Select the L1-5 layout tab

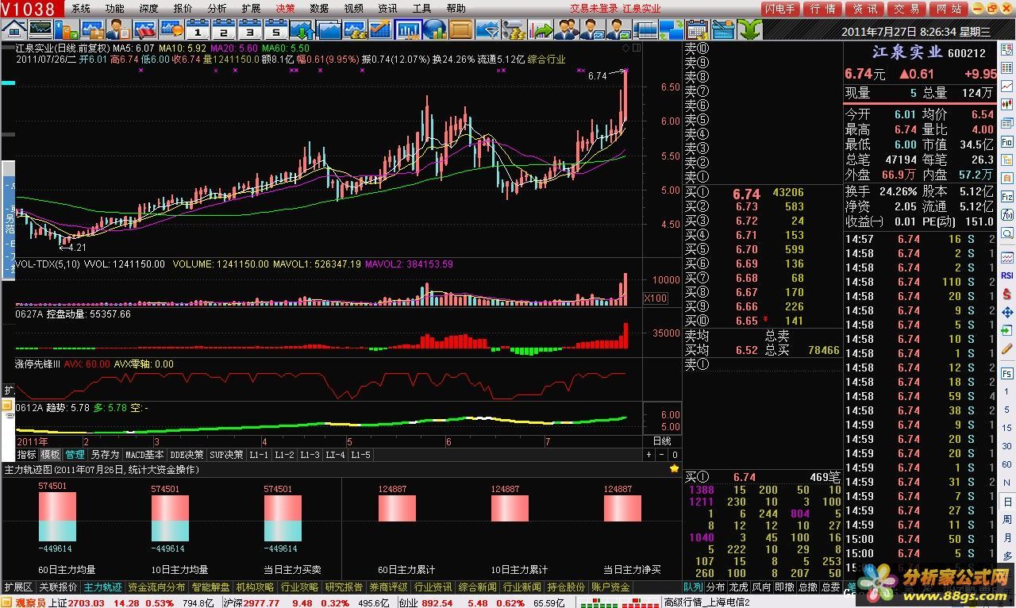tap(360, 455)
